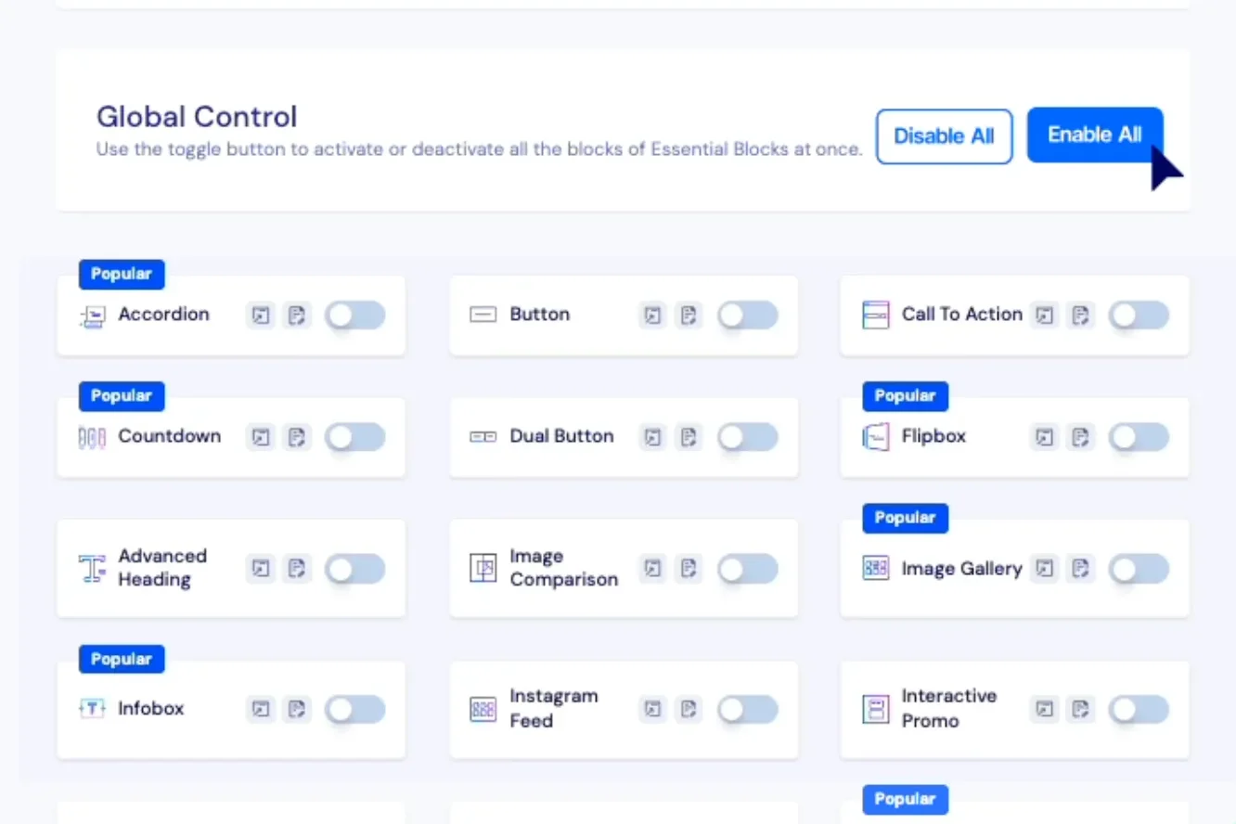
Task: Open the Countdown block demo icon
Action: click(261, 437)
